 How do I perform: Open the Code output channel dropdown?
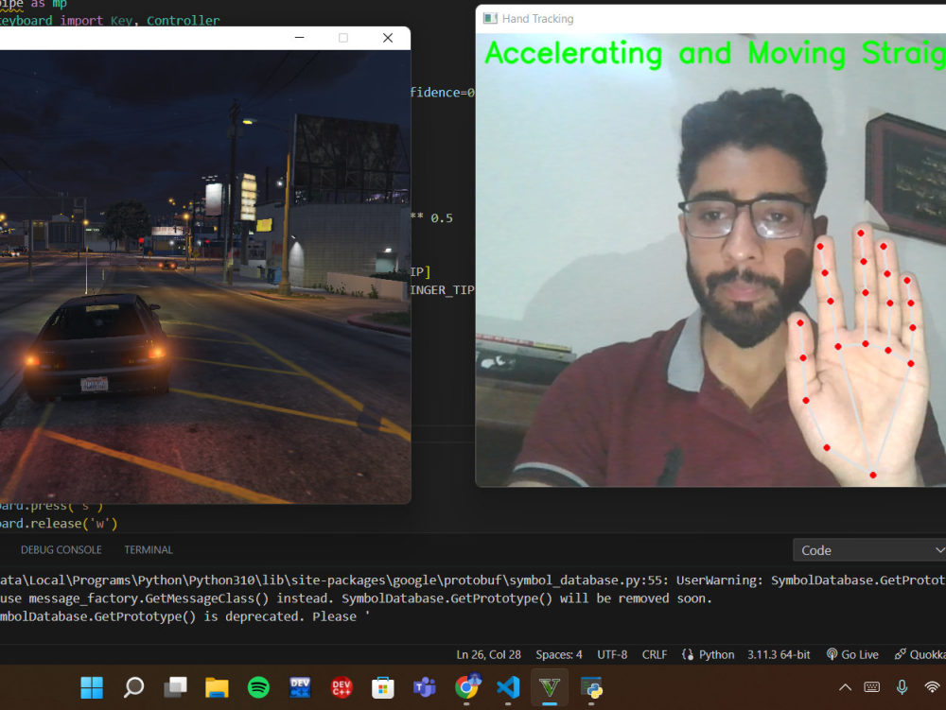pos(869,550)
